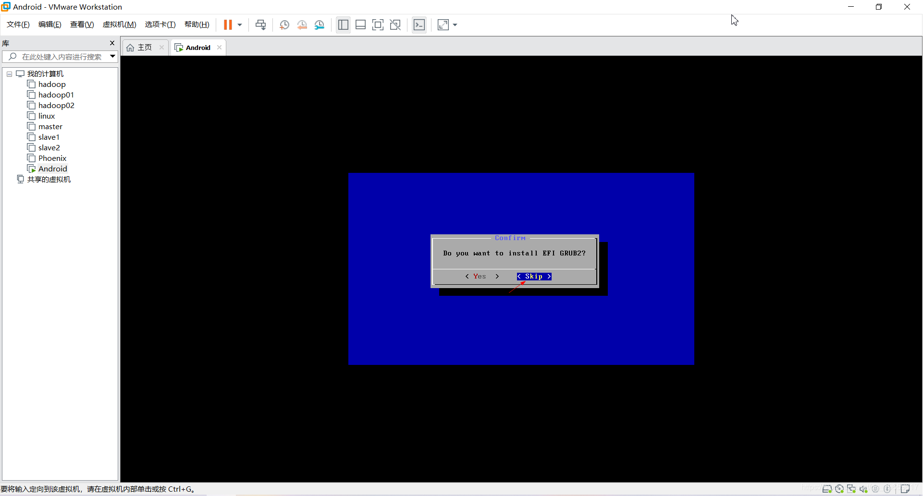
Task: Toggle the thumbnail bar view
Action: 360,24
